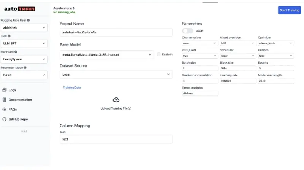304x170 pixels.
Task: Click the Column Mapping text field
Action: (x=116, y=139)
